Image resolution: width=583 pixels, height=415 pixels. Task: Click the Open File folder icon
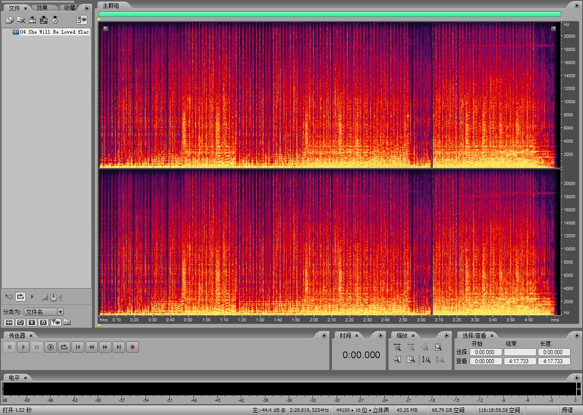pos(9,20)
